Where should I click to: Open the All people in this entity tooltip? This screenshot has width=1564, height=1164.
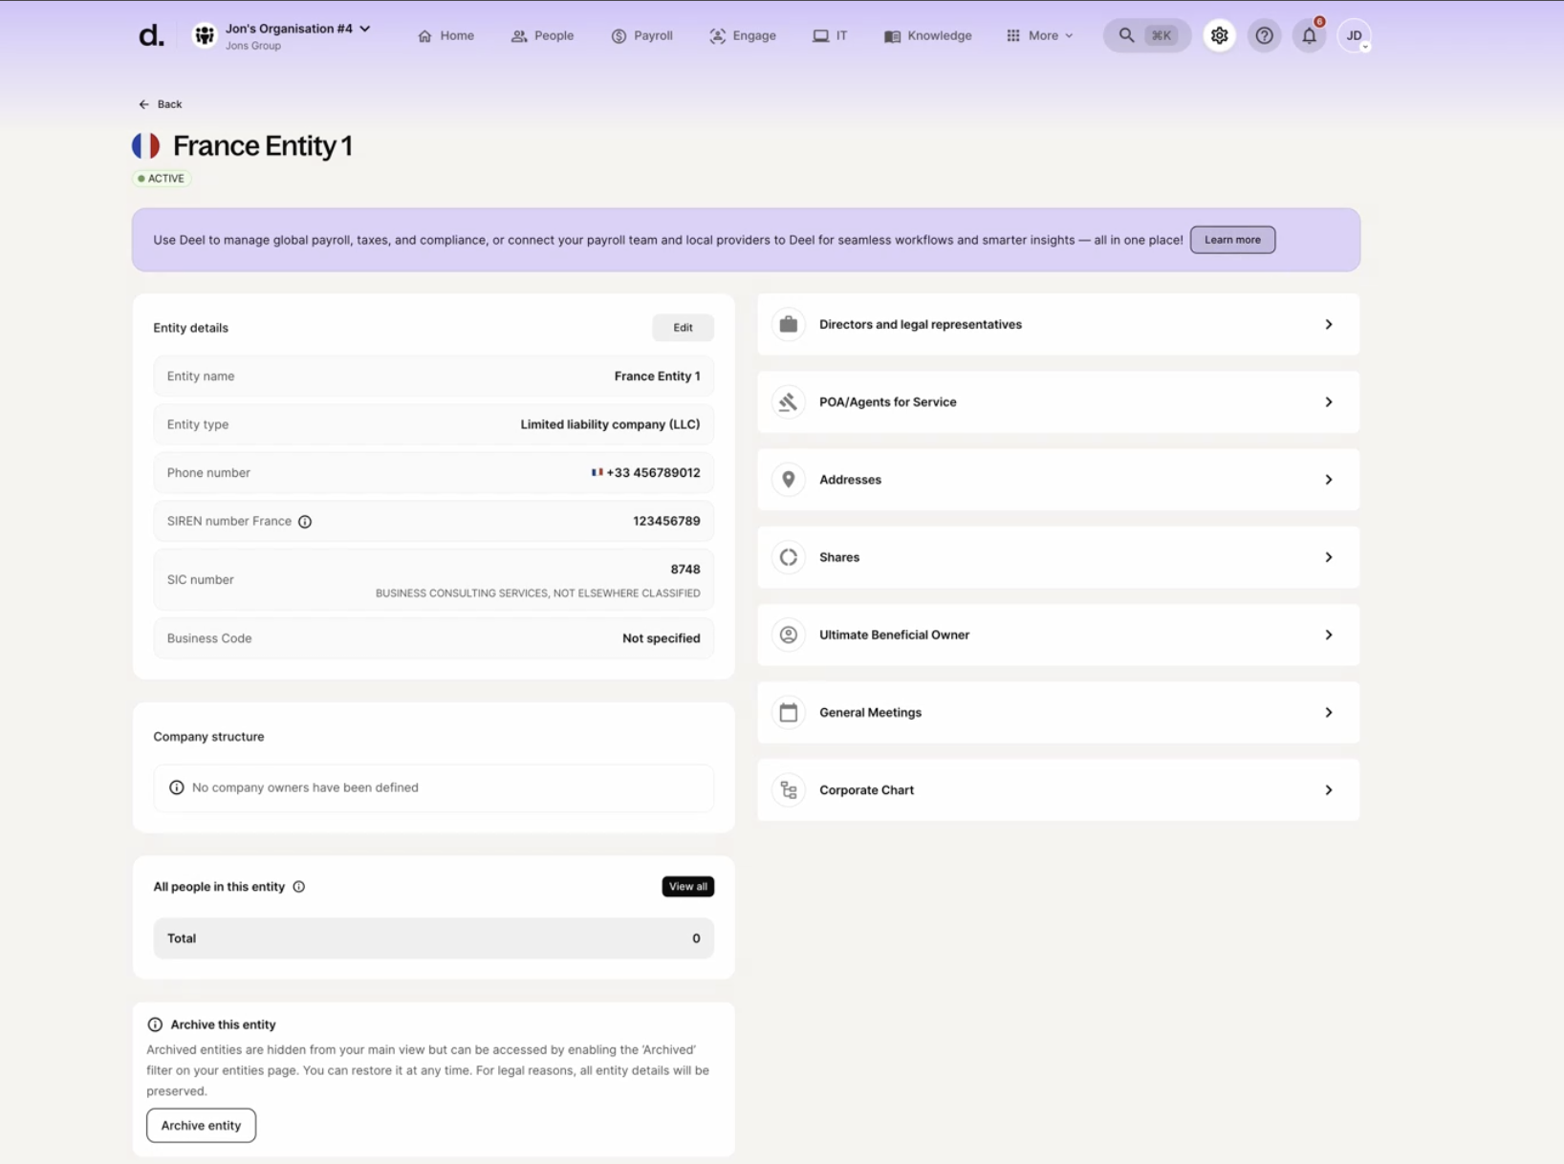coord(298,886)
